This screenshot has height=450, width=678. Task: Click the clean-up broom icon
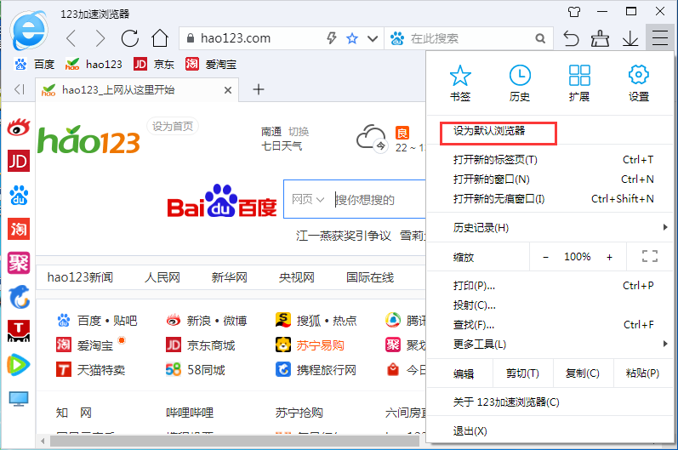click(601, 38)
